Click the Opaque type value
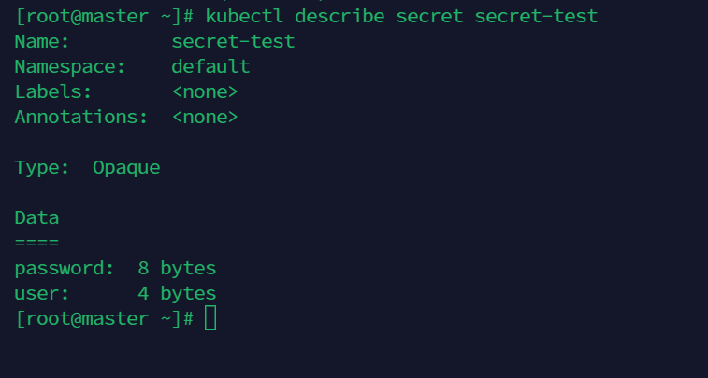Viewport: 708px width, 378px height. tap(126, 168)
